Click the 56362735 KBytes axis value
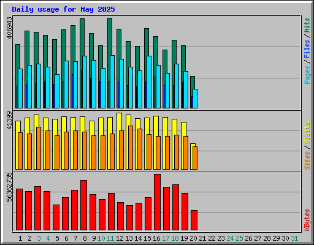 coord(9,187)
